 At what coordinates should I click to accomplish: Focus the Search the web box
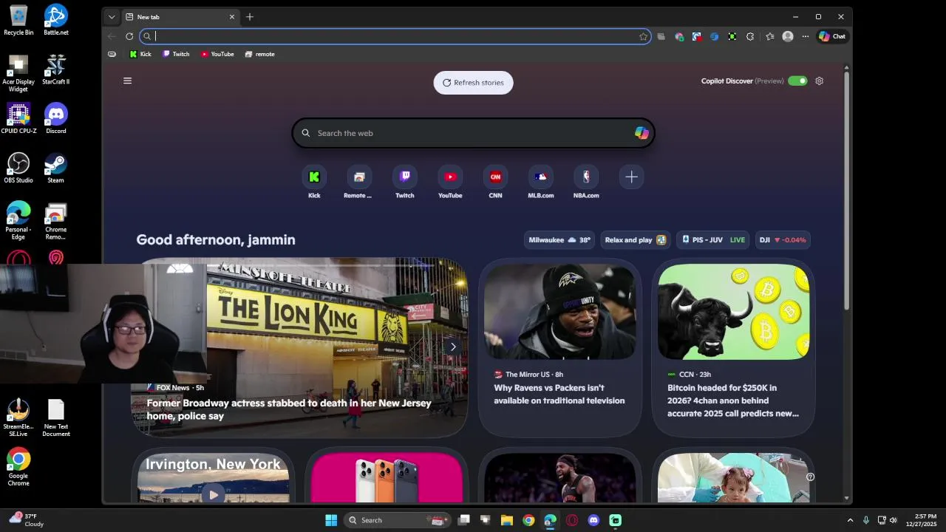473,133
